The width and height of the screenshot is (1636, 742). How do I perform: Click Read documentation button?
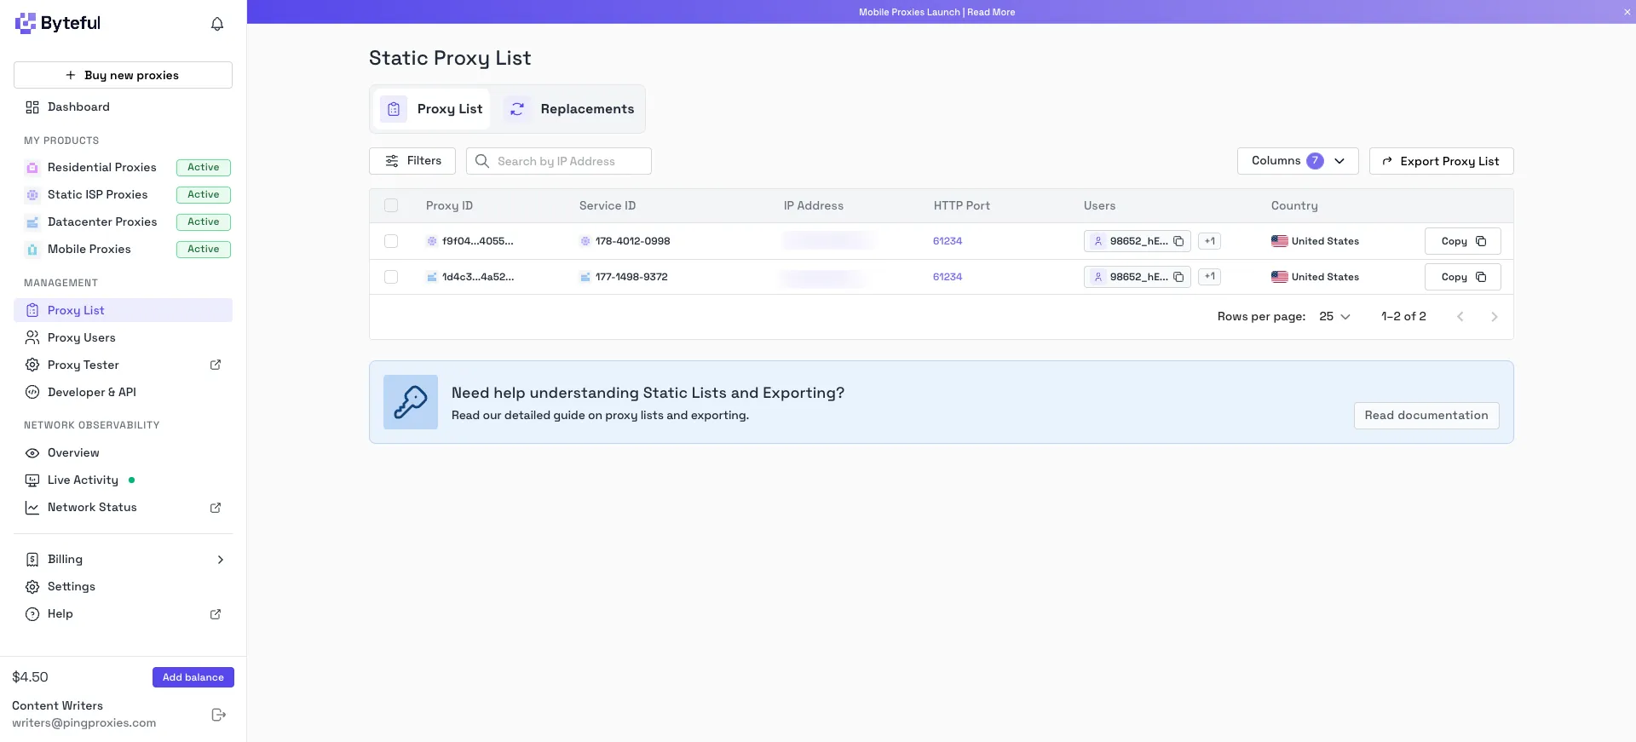(x=1426, y=416)
